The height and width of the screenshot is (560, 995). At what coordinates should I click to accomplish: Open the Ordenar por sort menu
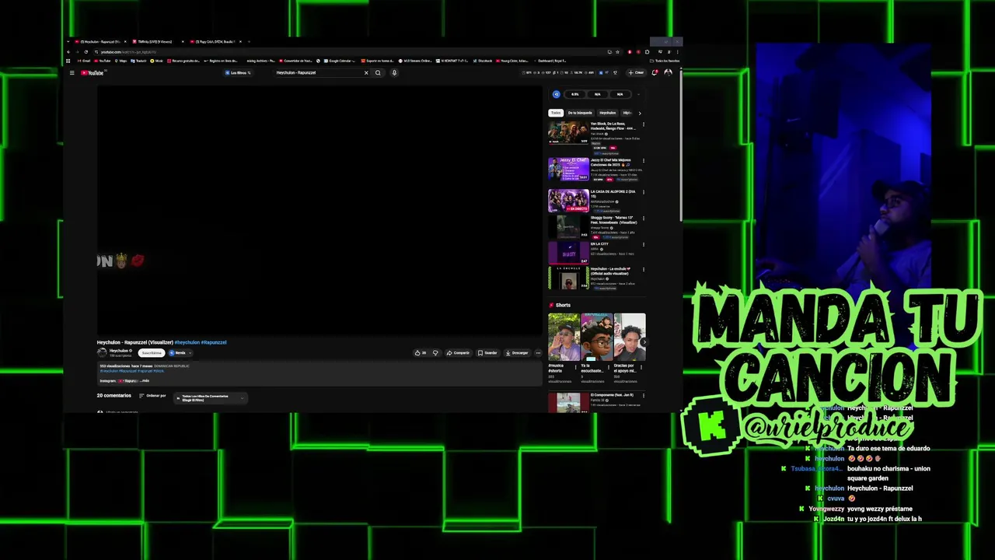(152, 396)
